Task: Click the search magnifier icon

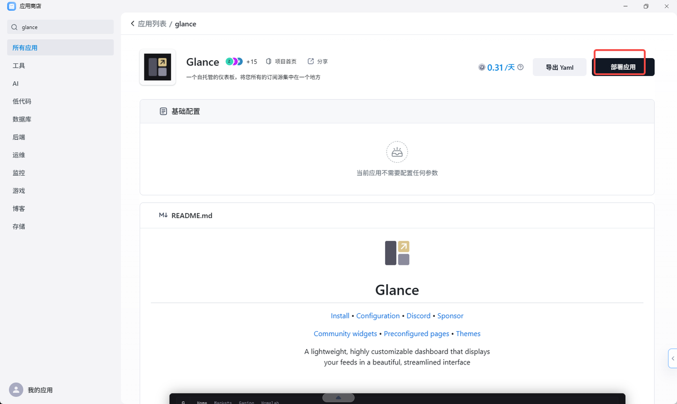Action: coord(14,27)
